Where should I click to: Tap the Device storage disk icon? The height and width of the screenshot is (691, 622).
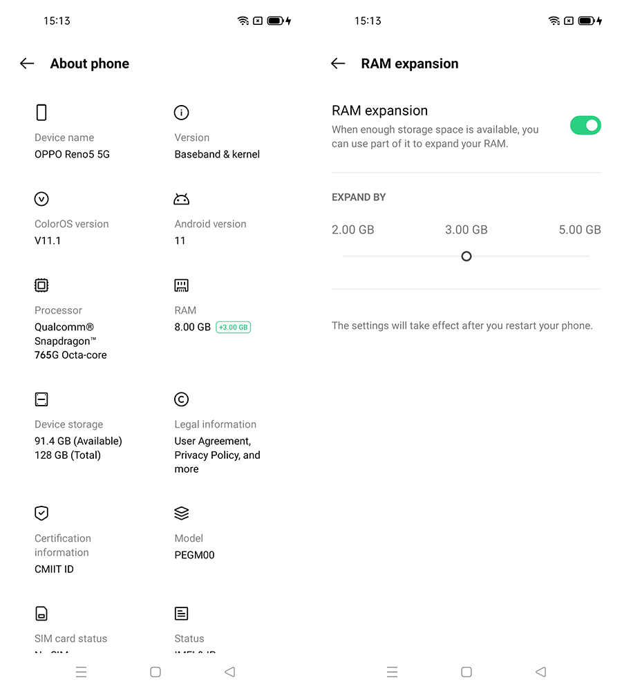(41, 399)
